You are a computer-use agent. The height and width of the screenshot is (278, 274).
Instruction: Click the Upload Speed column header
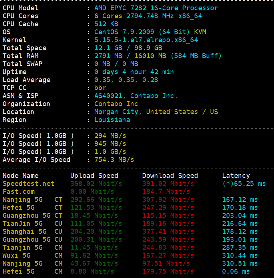(94, 176)
